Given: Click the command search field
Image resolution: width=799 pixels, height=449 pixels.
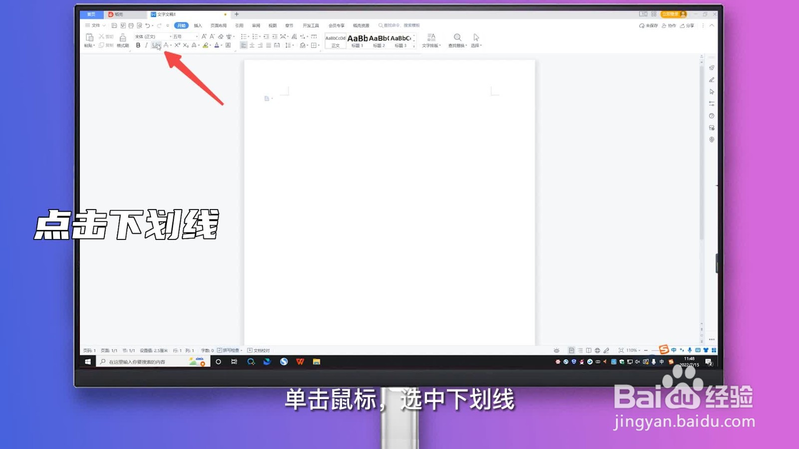Looking at the screenshot, I should pos(399,25).
